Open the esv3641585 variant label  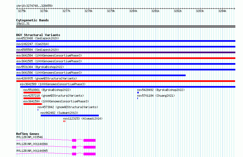coord(49,61)
